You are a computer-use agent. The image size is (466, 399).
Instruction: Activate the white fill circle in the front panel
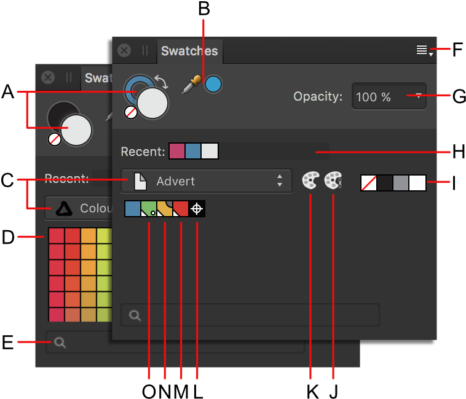pos(152,103)
